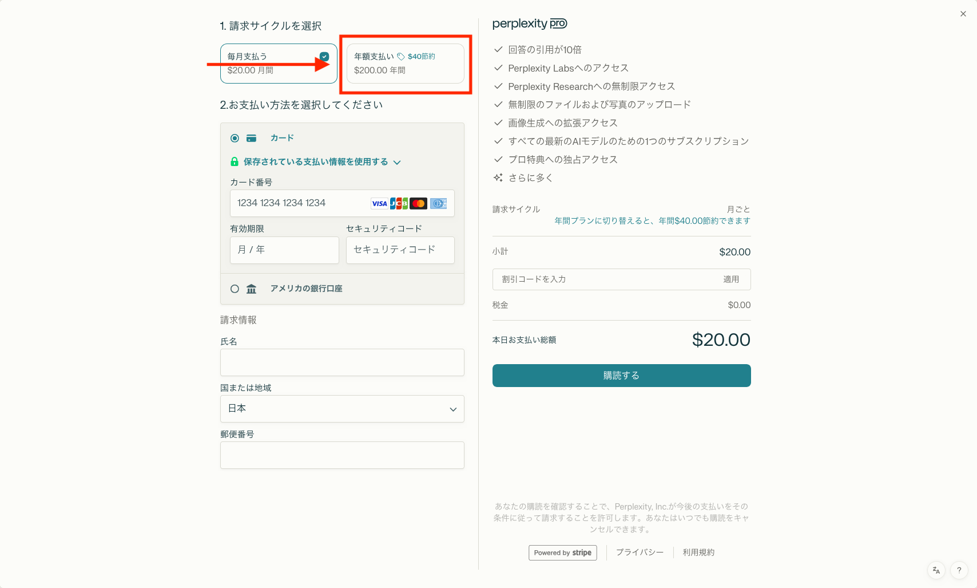Click the 購読する subscribe button
977x588 pixels.
tap(621, 376)
